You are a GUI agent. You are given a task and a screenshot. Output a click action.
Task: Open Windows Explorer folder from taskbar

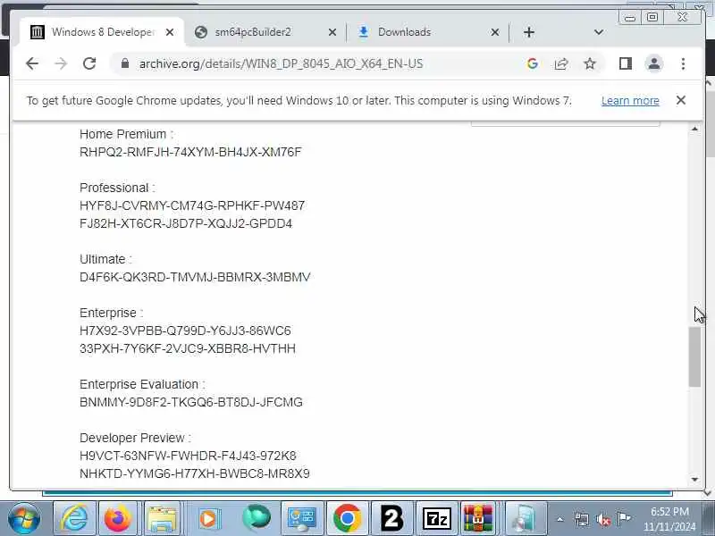(x=162, y=519)
